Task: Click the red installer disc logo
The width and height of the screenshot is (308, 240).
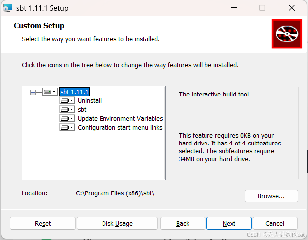Action: pos(287,34)
